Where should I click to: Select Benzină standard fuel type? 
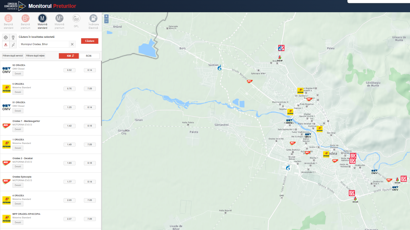point(8,21)
